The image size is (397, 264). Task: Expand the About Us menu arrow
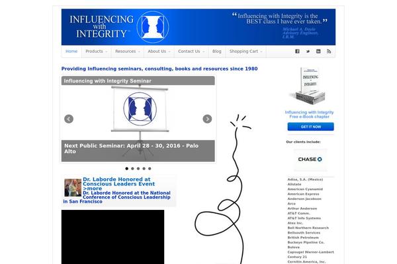point(169,51)
